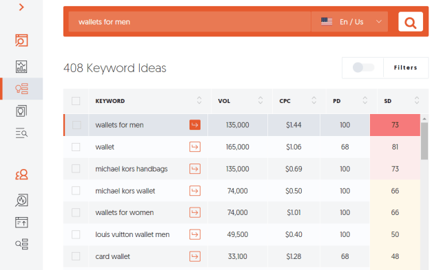Click the volume value 33,100

pyautogui.click(x=237, y=256)
